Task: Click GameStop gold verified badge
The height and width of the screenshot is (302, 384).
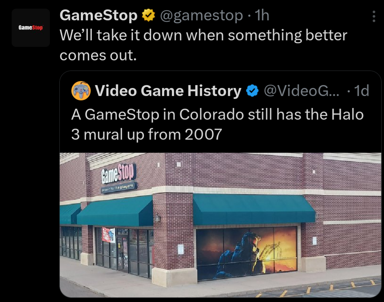Action: 149,15
